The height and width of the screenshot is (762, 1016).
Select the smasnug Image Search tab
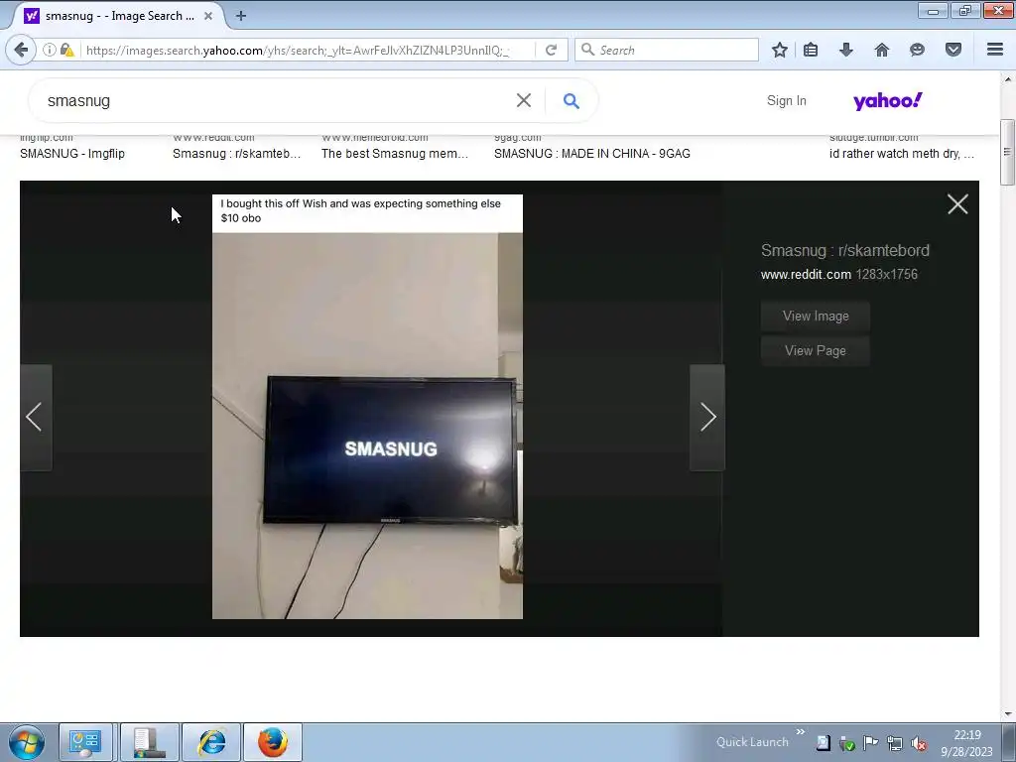(117, 16)
